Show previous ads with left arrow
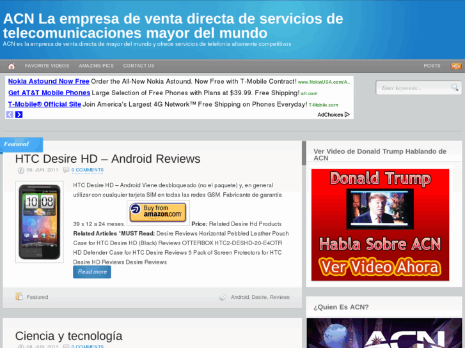The width and height of the screenshot is (465, 348). [x=10, y=115]
